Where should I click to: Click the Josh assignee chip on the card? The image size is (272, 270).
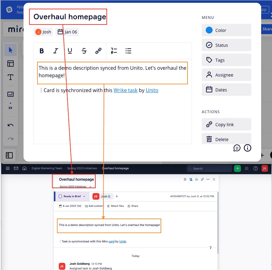coord(43,32)
